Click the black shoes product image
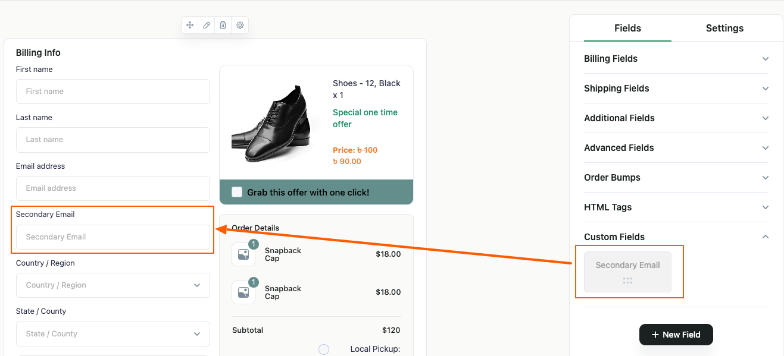 (271, 124)
